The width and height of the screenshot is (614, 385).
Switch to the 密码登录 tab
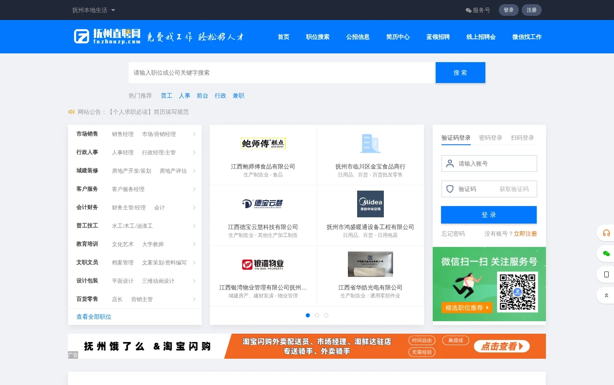(x=491, y=138)
